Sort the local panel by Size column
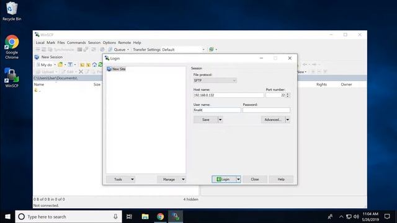This screenshot has width=397, height=223. pyautogui.click(x=97, y=84)
